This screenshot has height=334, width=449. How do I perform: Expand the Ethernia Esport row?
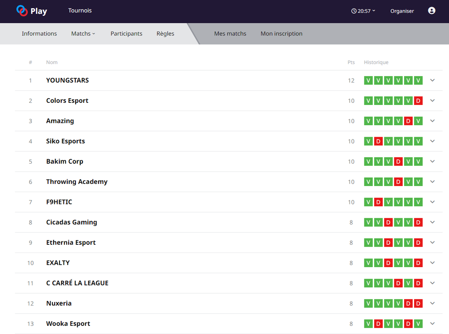(x=433, y=242)
